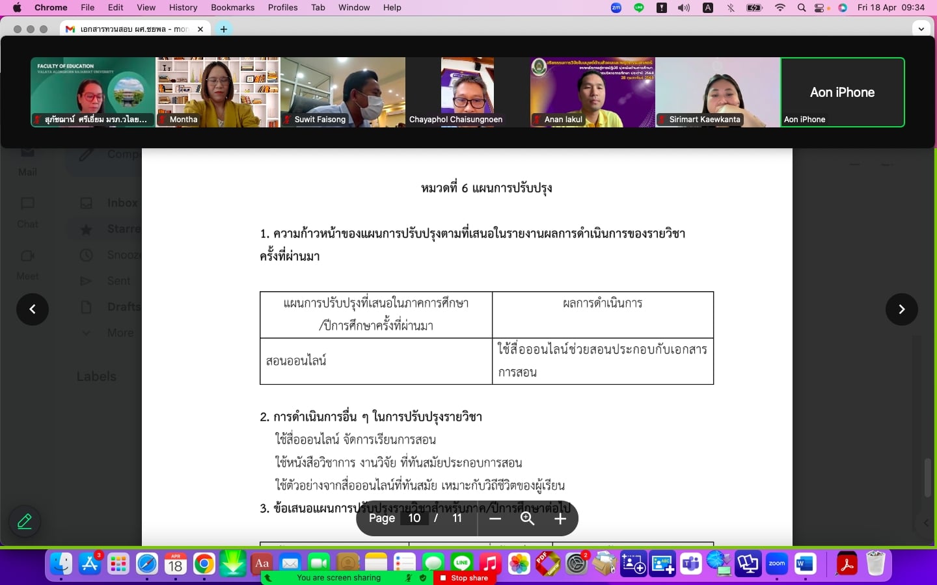Open the Bookmarks menu
Image resolution: width=937 pixels, height=585 pixels.
tap(232, 8)
